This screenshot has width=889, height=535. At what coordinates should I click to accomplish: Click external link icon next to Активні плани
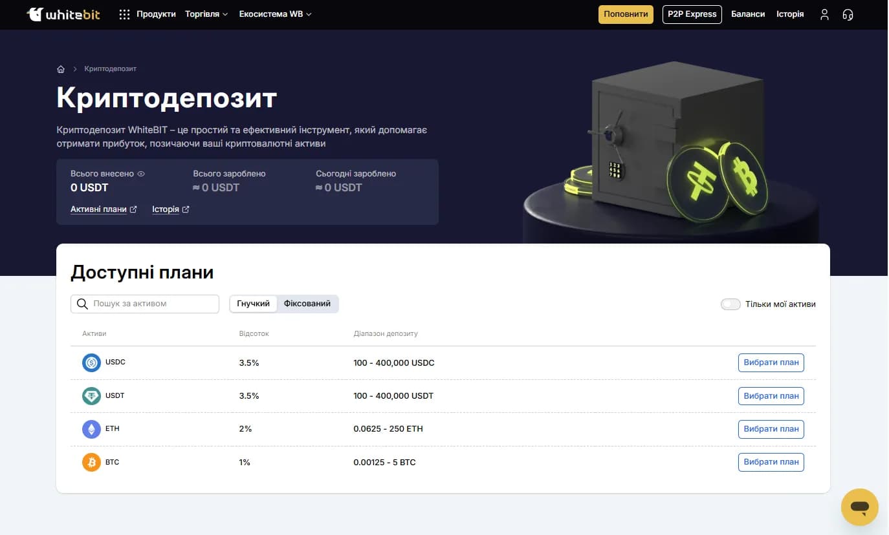point(133,209)
